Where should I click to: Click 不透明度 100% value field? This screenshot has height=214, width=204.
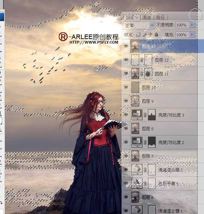[183, 25]
